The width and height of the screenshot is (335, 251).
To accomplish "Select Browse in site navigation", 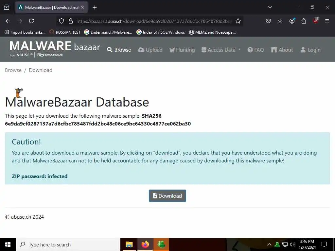I will pos(119,50).
